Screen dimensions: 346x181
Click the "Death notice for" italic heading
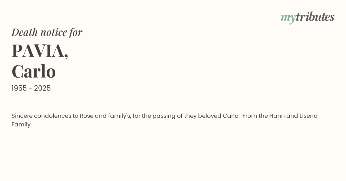click(x=47, y=32)
